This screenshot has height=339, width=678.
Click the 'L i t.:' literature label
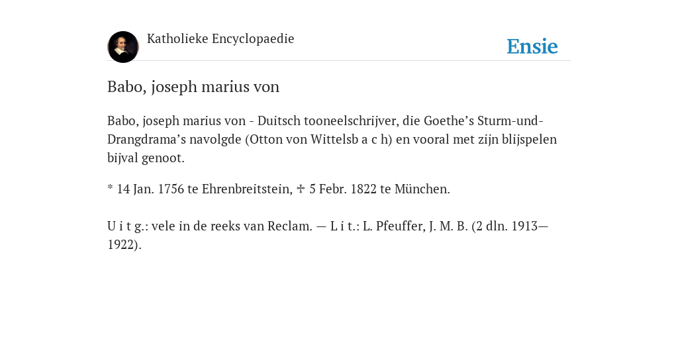click(344, 226)
